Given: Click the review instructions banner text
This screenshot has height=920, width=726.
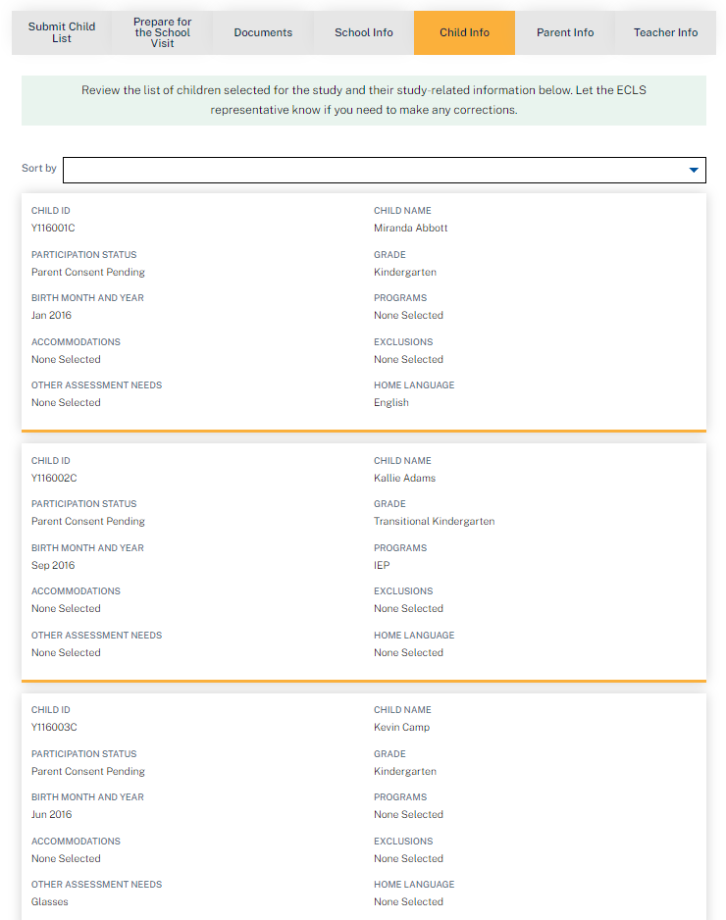Looking at the screenshot, I should 364,100.
